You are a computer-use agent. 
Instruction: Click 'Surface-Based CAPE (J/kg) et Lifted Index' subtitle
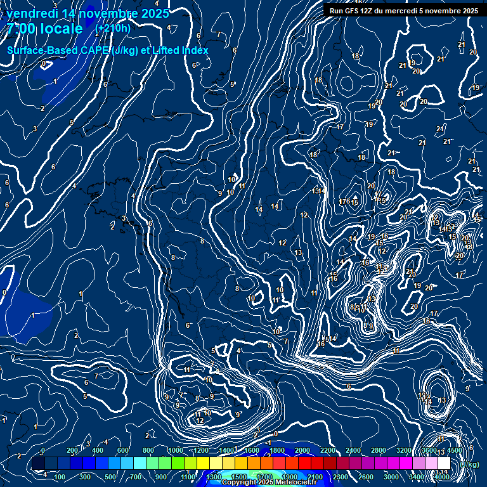click(x=107, y=50)
